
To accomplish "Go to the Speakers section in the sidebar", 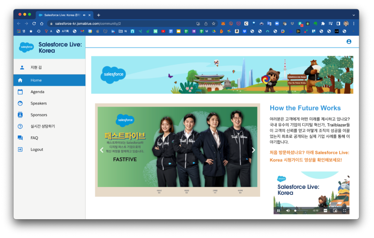I will [49, 103].
